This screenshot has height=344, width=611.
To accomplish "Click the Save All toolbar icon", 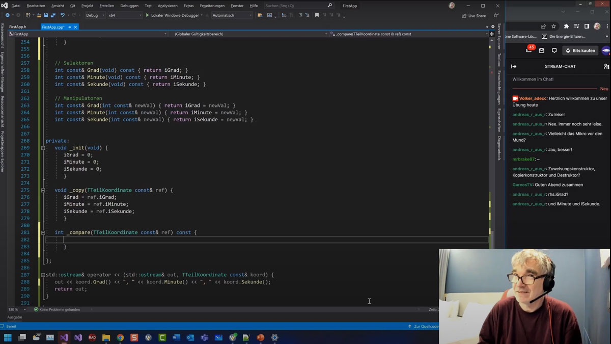I will tap(52, 15).
